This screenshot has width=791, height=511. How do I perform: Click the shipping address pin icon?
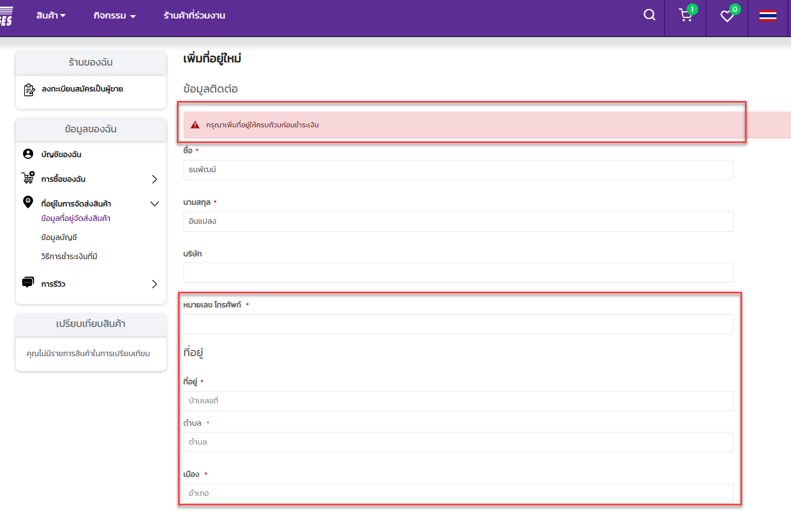28,202
